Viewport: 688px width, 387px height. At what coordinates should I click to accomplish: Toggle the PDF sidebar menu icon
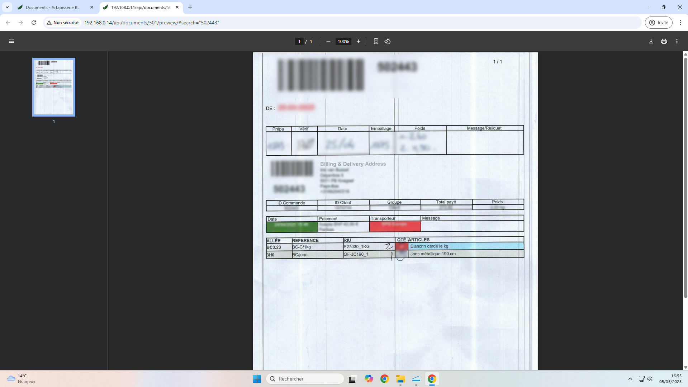[x=11, y=41]
